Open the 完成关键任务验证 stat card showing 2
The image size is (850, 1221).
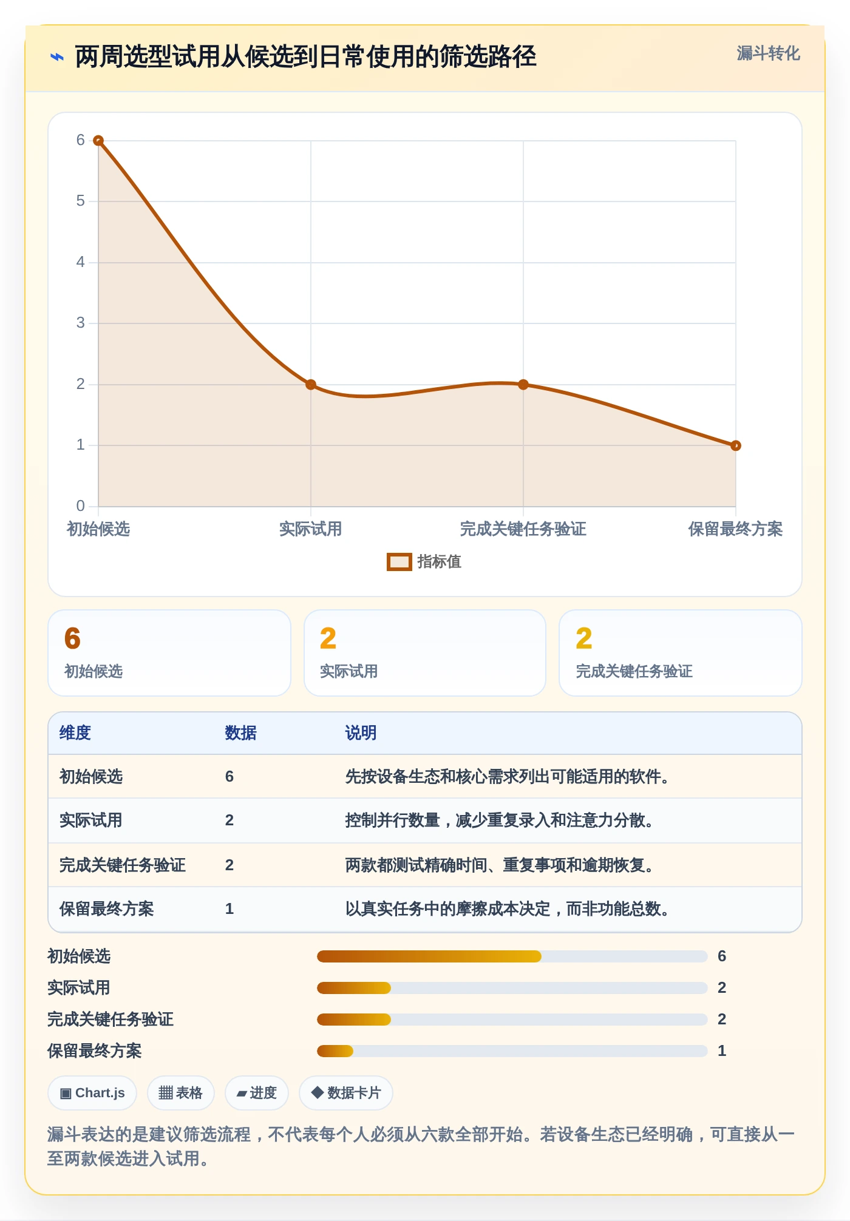click(681, 653)
